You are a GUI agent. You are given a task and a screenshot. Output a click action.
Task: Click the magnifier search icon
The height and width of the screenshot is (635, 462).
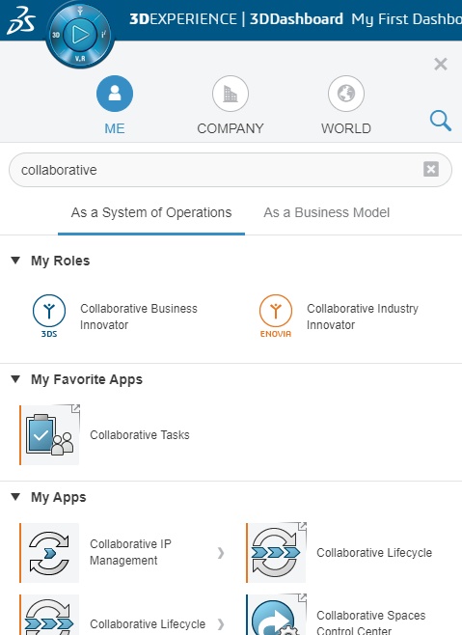[x=440, y=121]
